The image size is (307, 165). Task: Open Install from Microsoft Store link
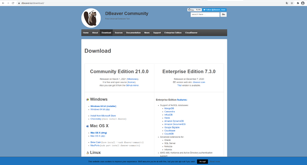point(103,116)
